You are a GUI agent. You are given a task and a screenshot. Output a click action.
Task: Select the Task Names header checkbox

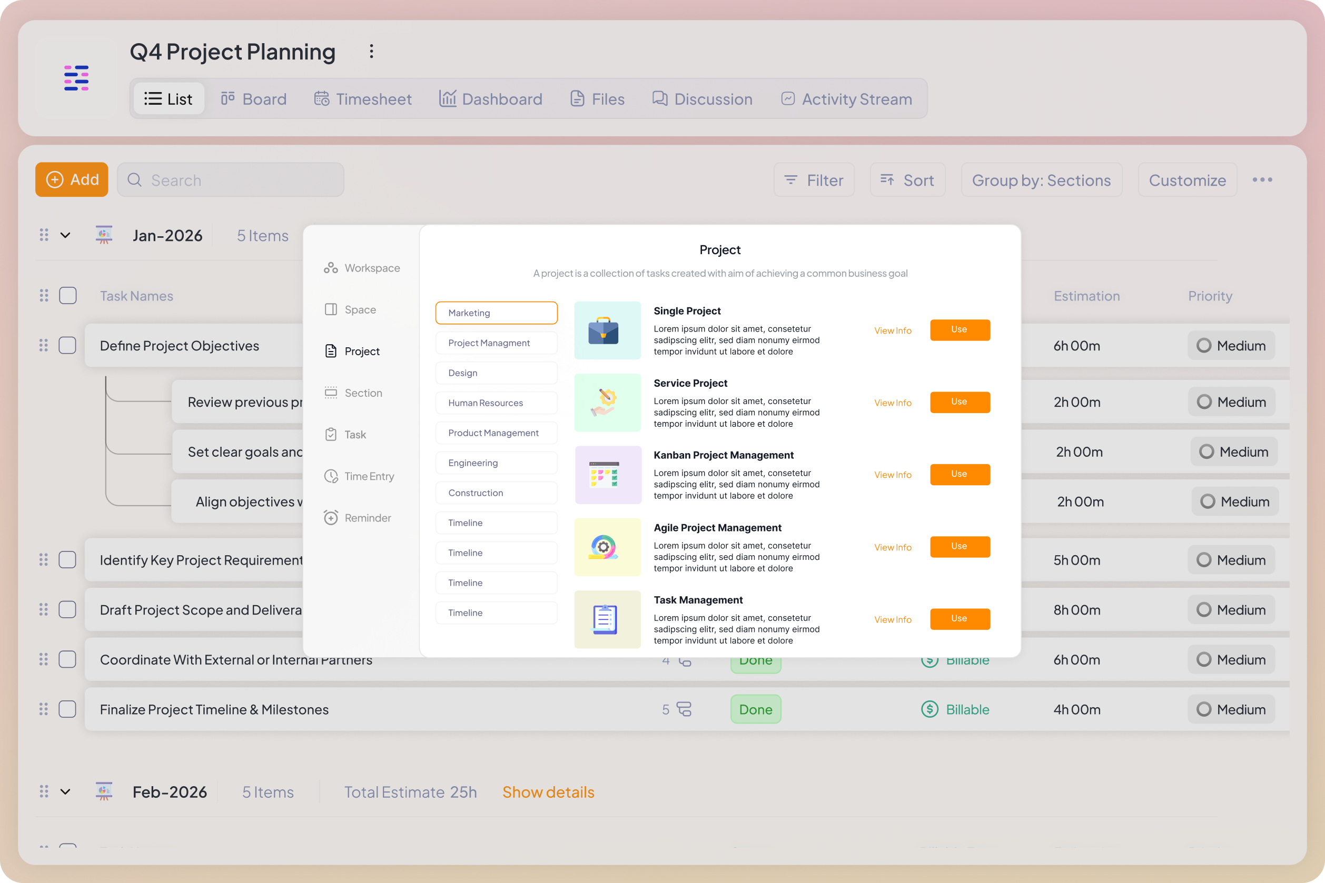[67, 295]
